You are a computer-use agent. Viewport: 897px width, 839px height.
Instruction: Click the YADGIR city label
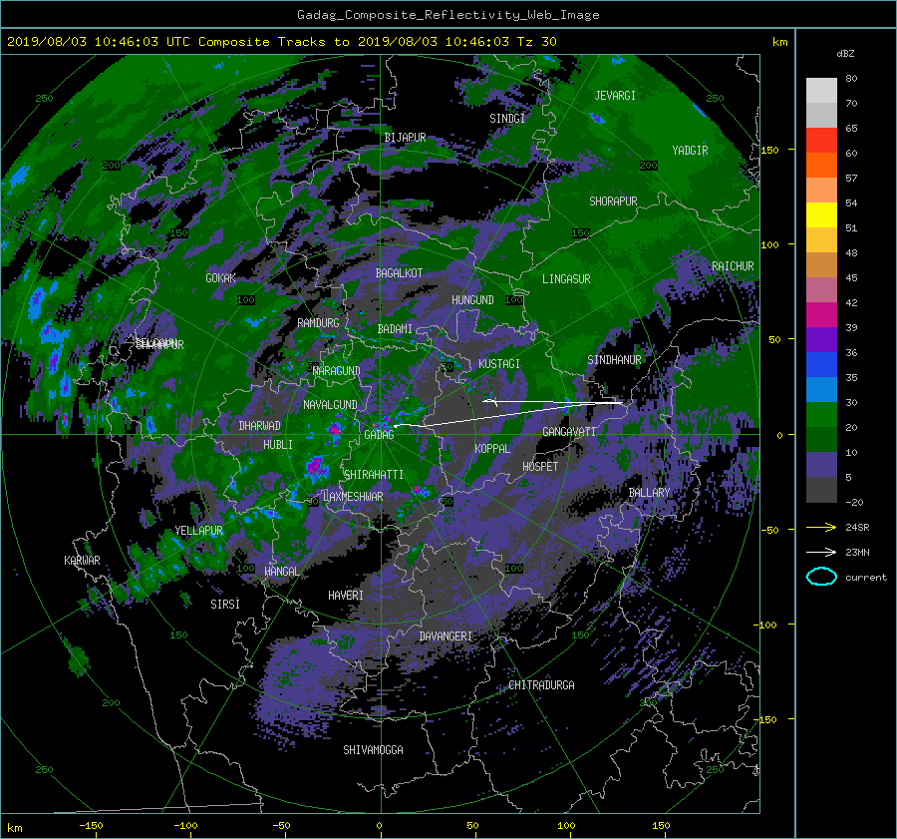click(690, 150)
